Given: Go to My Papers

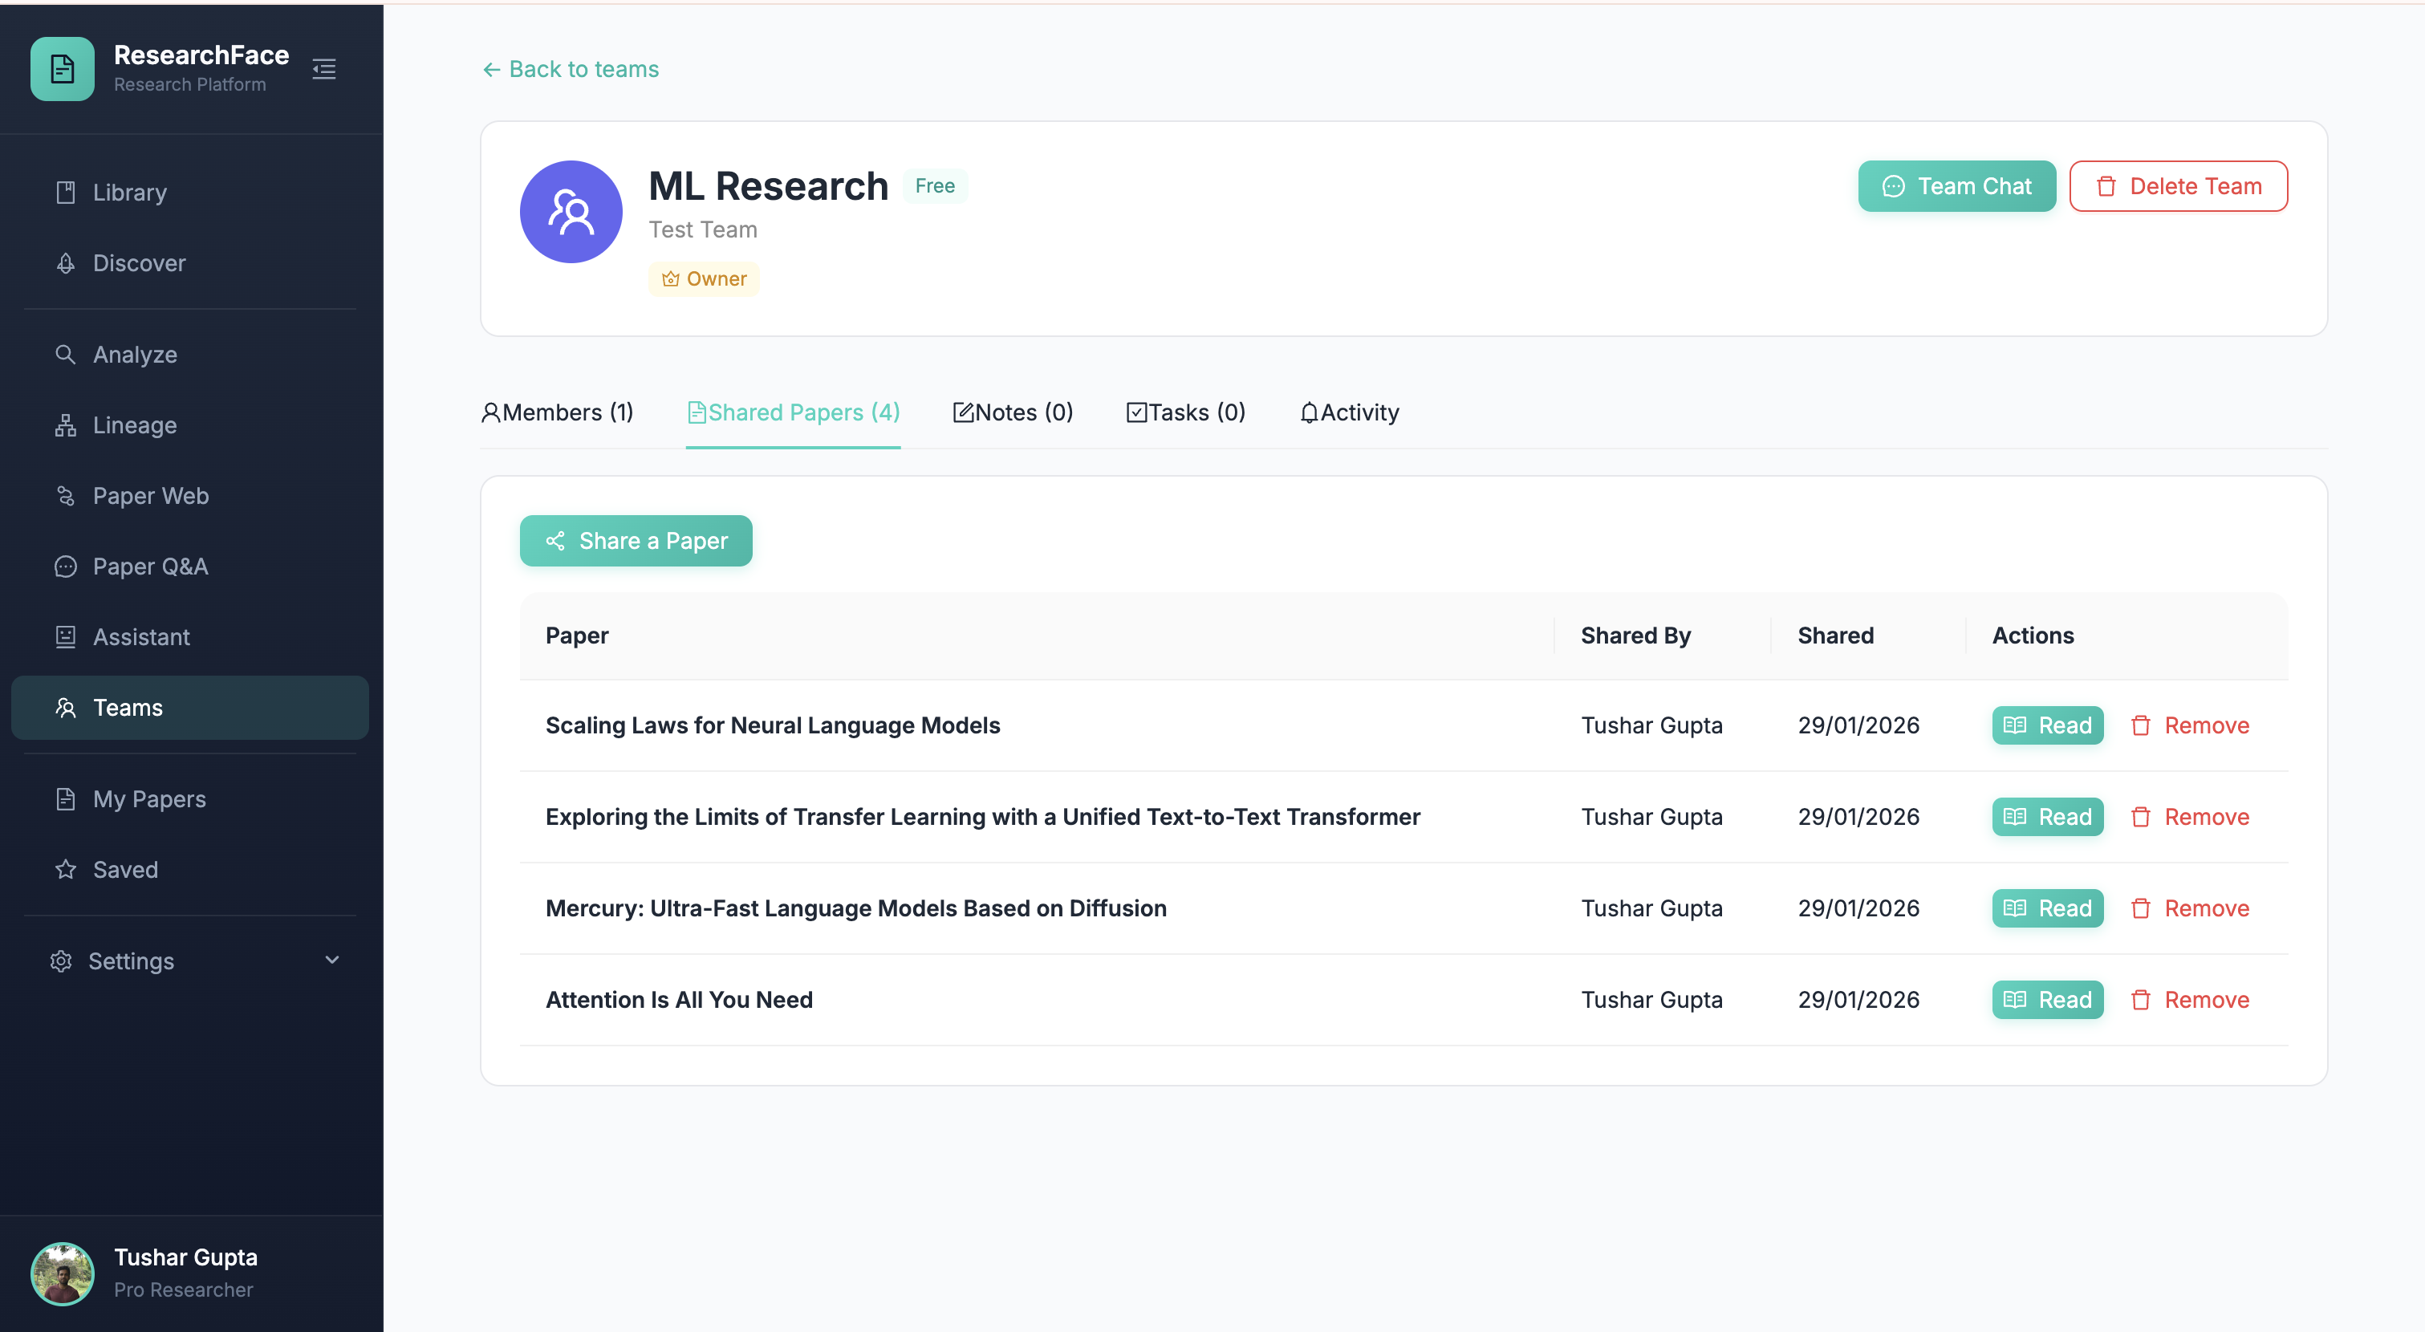Looking at the screenshot, I should pos(148,798).
